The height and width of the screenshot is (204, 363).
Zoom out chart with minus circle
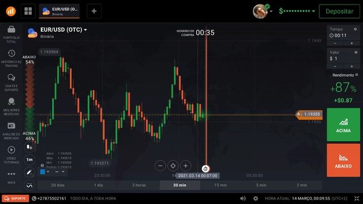pos(160,166)
